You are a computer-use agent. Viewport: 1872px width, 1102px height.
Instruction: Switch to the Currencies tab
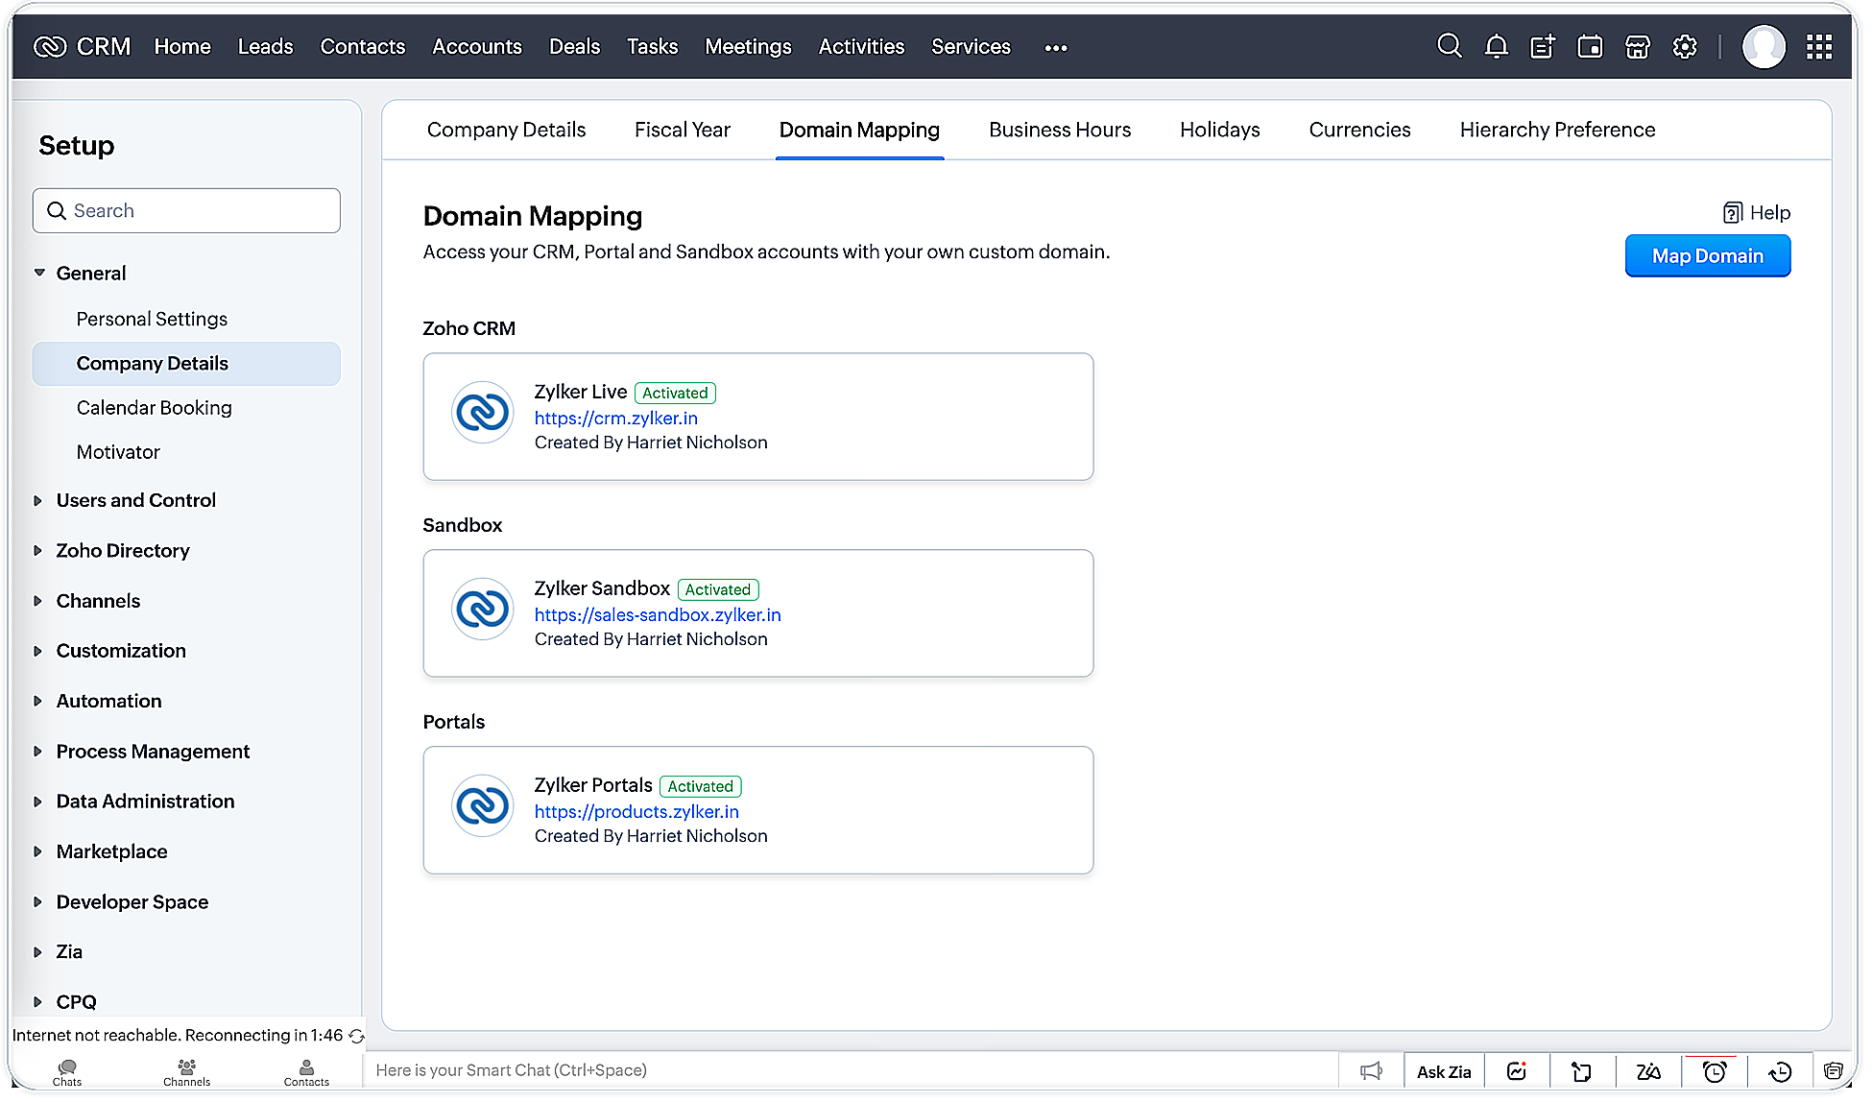(1358, 130)
